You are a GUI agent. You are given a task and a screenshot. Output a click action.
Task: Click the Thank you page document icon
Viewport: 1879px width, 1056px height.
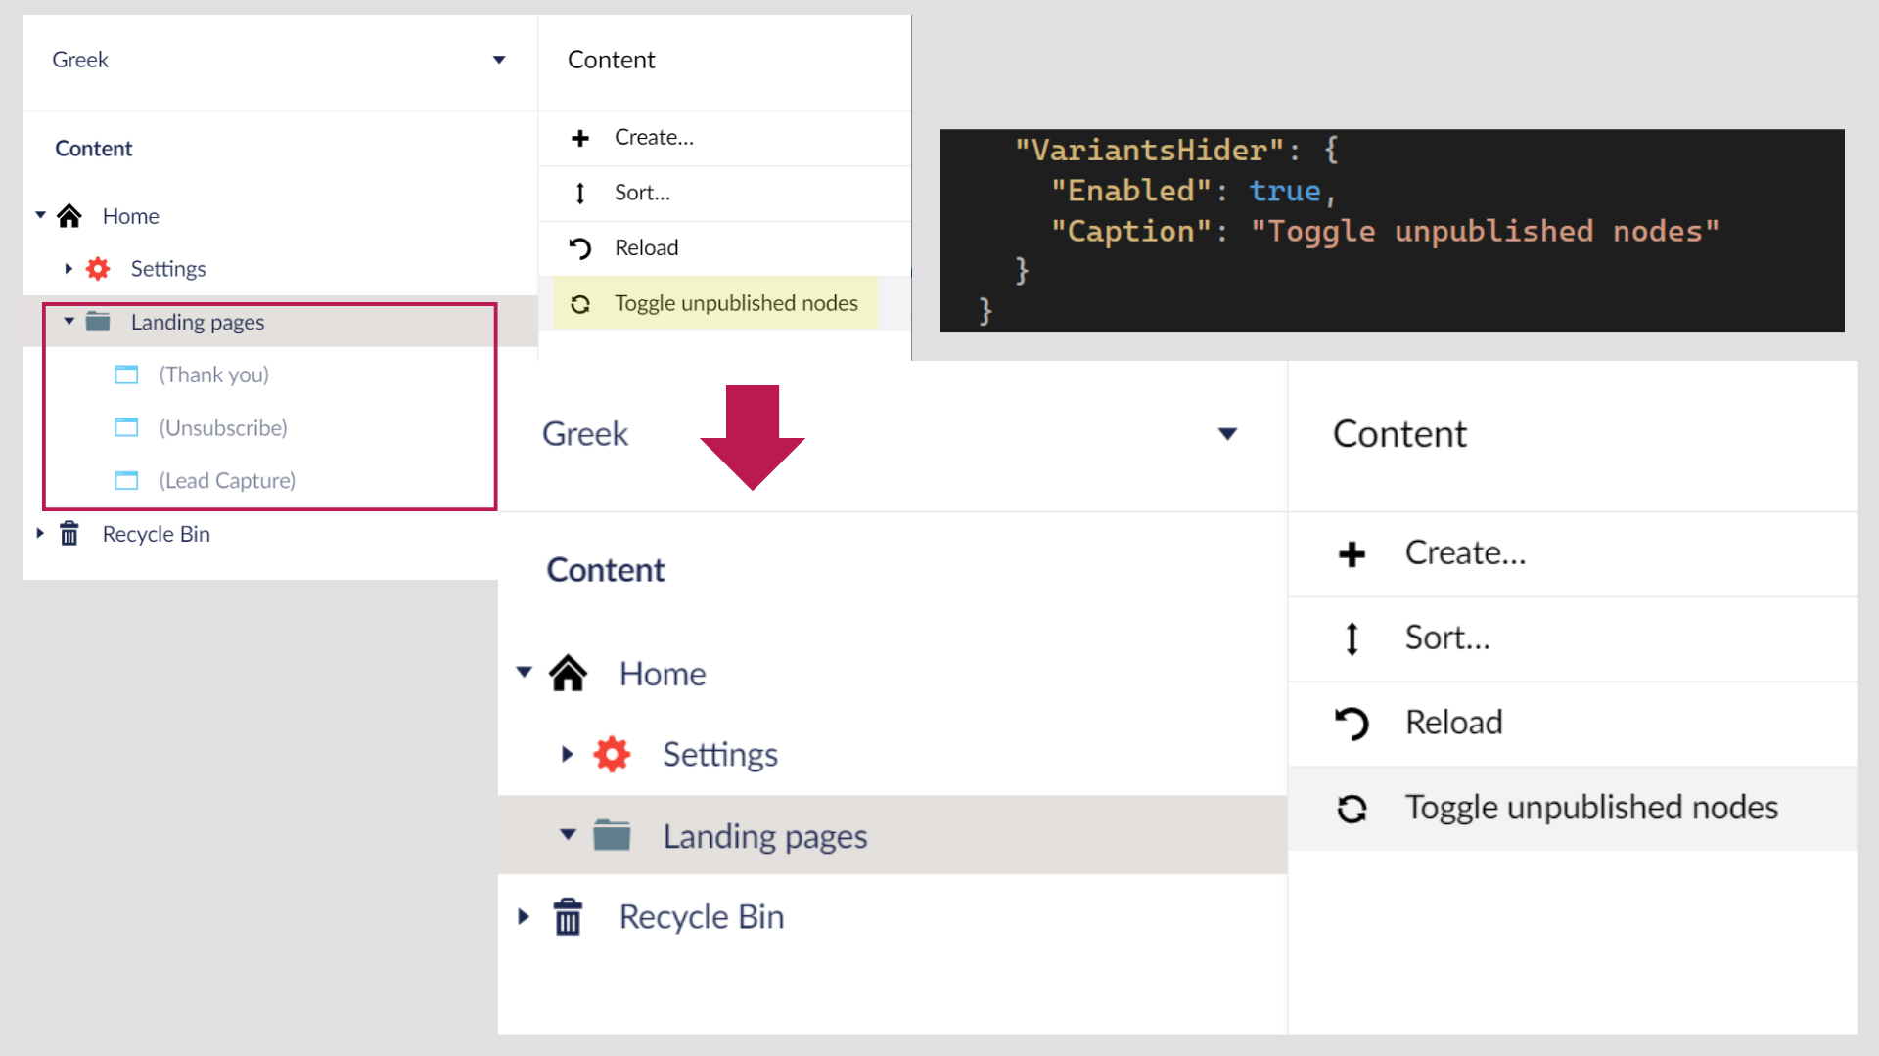click(x=126, y=374)
